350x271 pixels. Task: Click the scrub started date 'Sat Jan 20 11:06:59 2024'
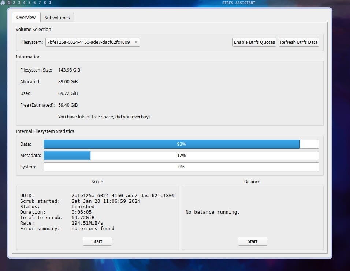[x=106, y=201]
